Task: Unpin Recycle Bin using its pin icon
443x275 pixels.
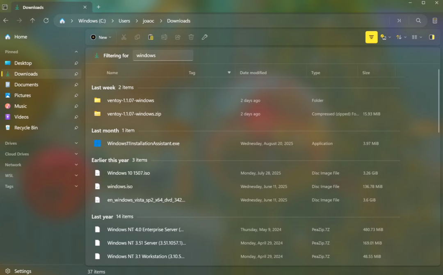Action: [x=76, y=127]
